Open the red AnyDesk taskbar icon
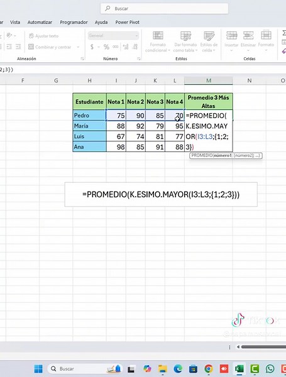The width and height of the screenshot is (286, 377). 224,369
